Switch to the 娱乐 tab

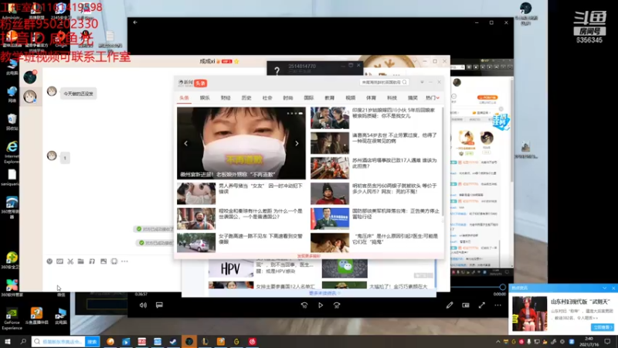click(x=205, y=98)
